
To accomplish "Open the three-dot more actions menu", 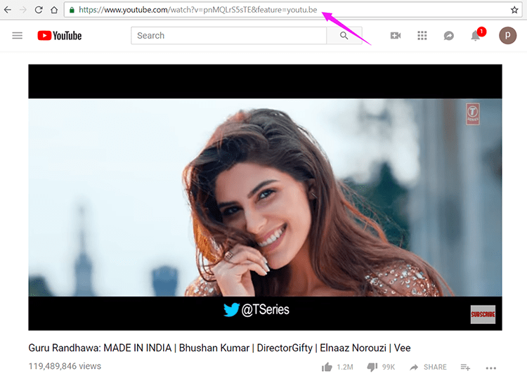I will point(490,368).
